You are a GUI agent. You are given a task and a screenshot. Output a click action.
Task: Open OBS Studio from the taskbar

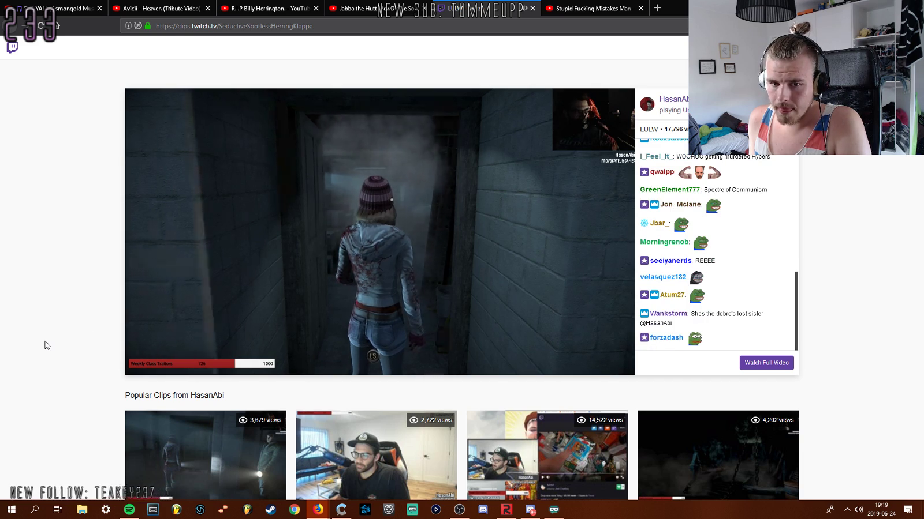459,509
